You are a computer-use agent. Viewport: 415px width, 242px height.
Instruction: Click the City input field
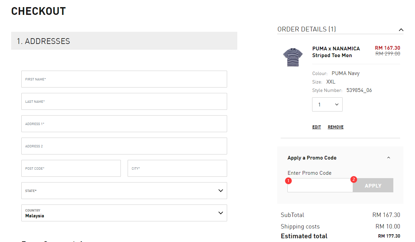(177, 168)
